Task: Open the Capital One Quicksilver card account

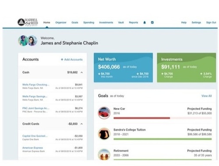Action: pyautogui.click(x=35, y=136)
